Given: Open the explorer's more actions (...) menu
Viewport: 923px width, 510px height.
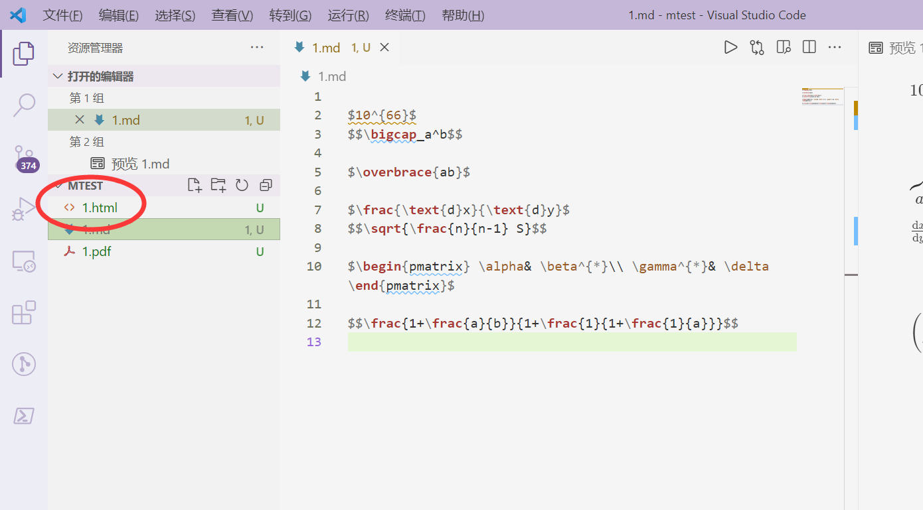Looking at the screenshot, I should [x=257, y=47].
